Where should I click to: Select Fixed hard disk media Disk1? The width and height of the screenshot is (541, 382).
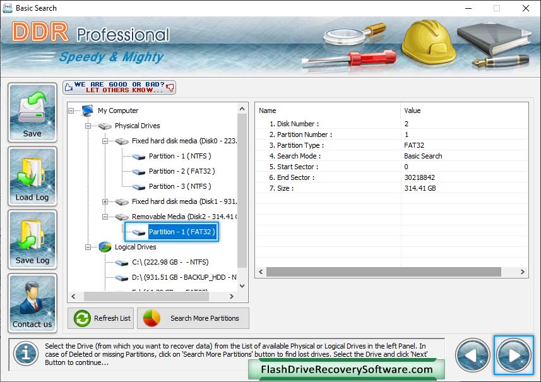pos(184,202)
